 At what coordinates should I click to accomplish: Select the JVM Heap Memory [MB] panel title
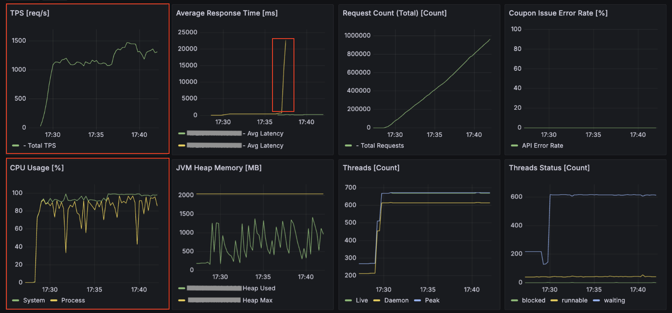tap(218, 168)
